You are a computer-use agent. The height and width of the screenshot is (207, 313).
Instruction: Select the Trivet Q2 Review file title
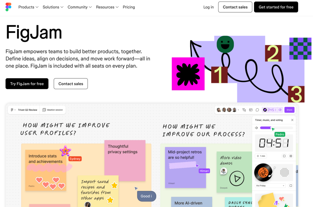[28, 110]
